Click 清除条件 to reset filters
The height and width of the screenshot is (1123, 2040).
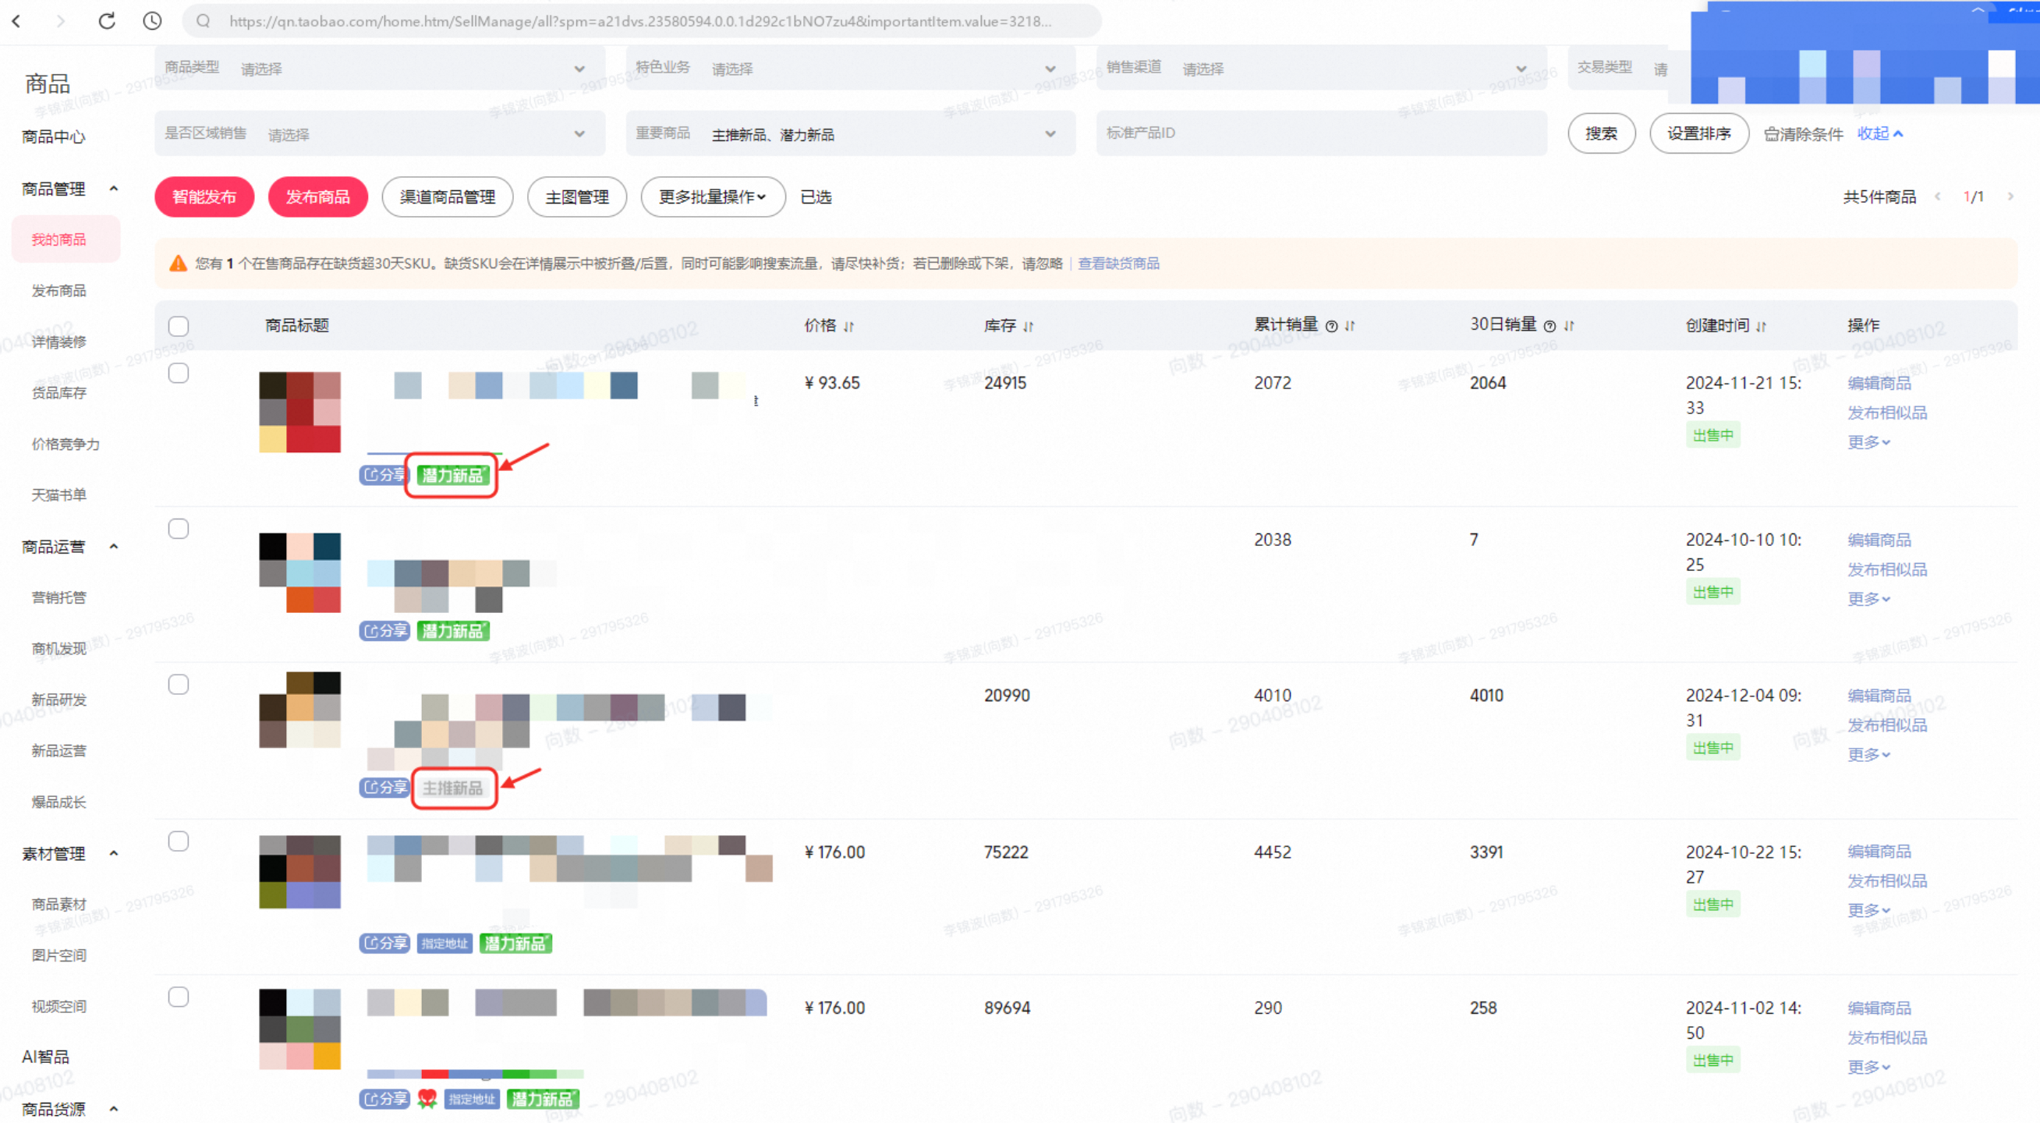tap(1803, 134)
